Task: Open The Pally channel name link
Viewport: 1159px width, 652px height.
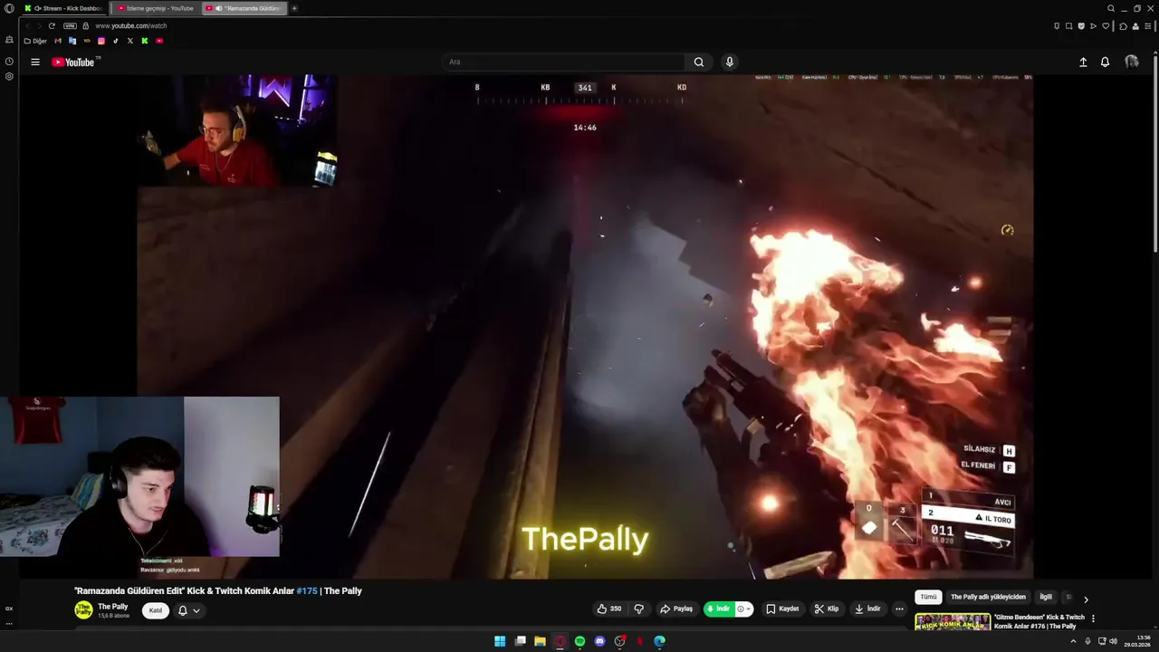Action: pyautogui.click(x=113, y=607)
